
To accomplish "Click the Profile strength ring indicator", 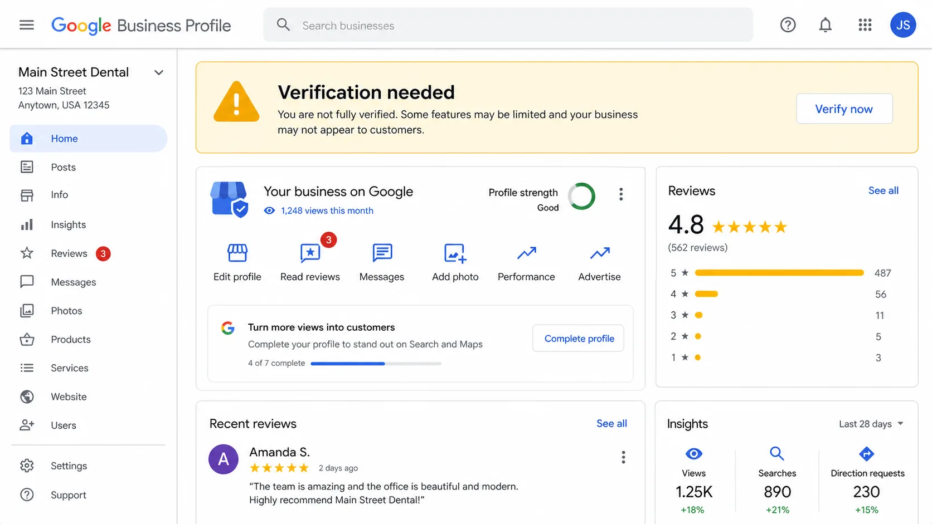I will pos(581,196).
